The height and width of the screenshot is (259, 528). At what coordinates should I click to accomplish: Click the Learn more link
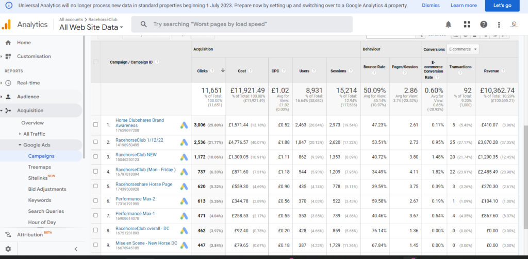pyautogui.click(x=464, y=5)
